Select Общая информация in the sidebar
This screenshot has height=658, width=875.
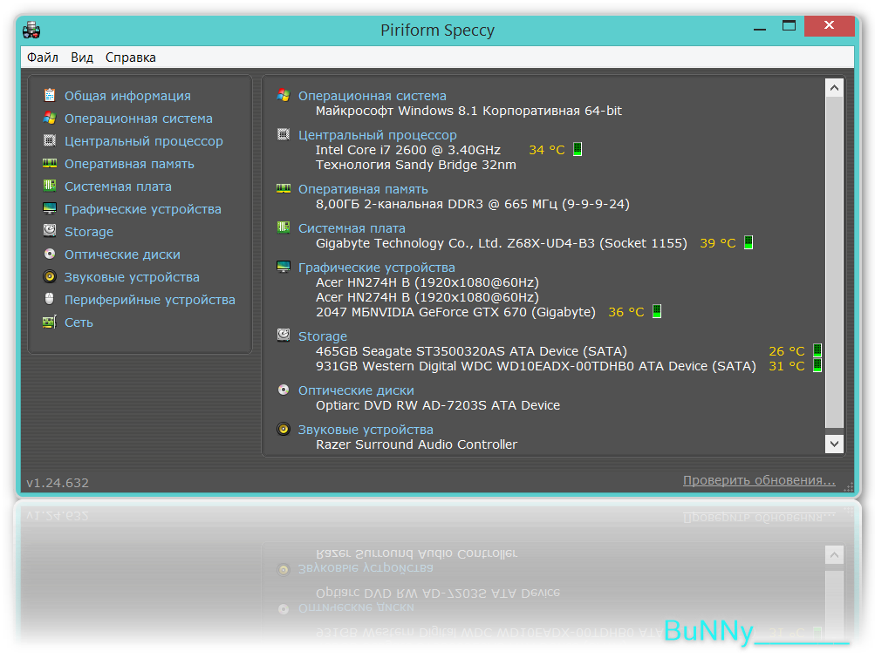[x=127, y=96]
